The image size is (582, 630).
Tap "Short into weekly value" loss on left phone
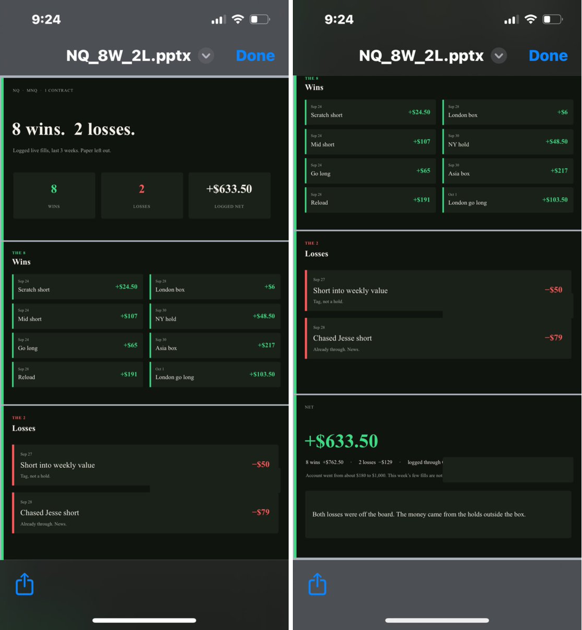pos(145,465)
